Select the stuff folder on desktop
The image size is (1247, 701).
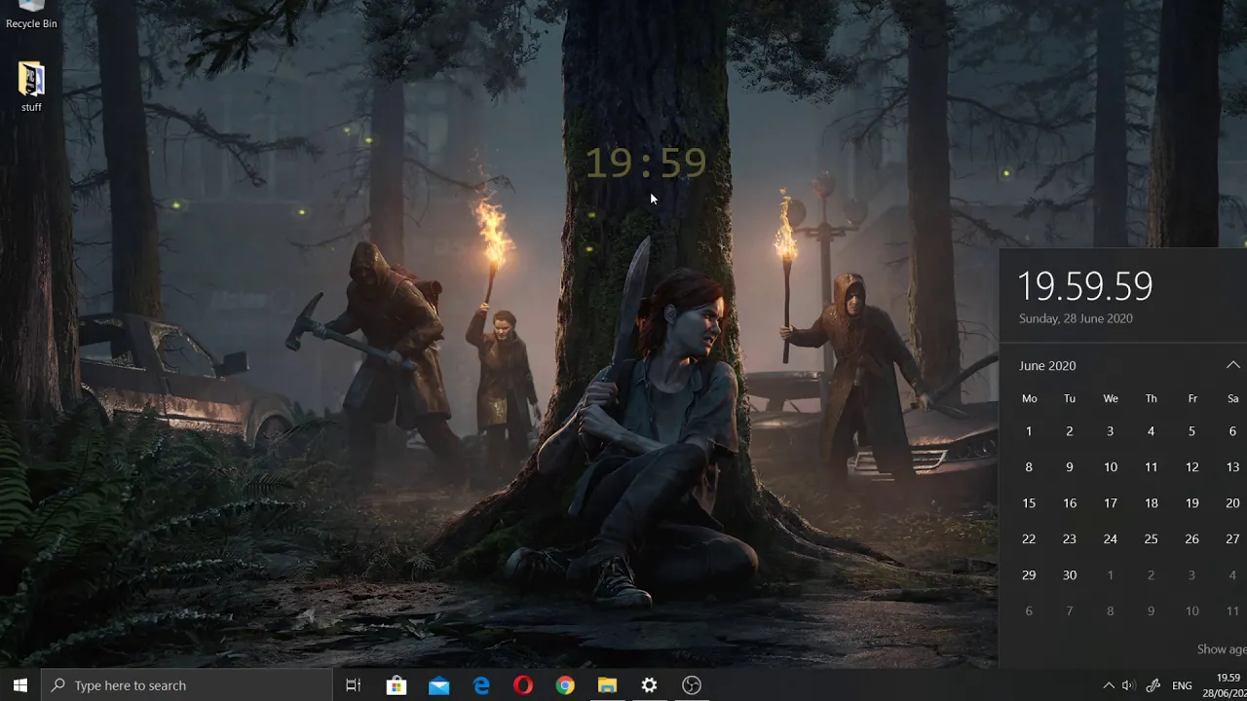coord(31,88)
